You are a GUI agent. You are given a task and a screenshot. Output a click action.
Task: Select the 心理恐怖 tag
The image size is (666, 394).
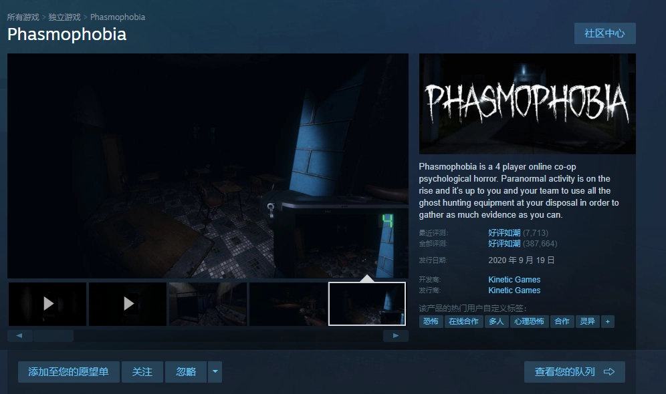pyautogui.click(x=529, y=321)
